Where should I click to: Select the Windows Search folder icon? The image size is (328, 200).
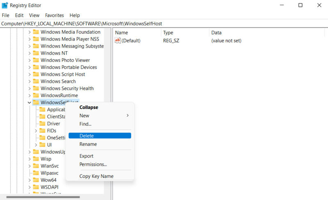pyautogui.click(x=36, y=81)
